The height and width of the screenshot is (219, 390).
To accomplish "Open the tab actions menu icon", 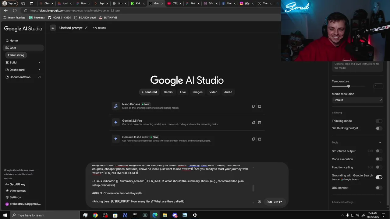I will tap(31, 4).
